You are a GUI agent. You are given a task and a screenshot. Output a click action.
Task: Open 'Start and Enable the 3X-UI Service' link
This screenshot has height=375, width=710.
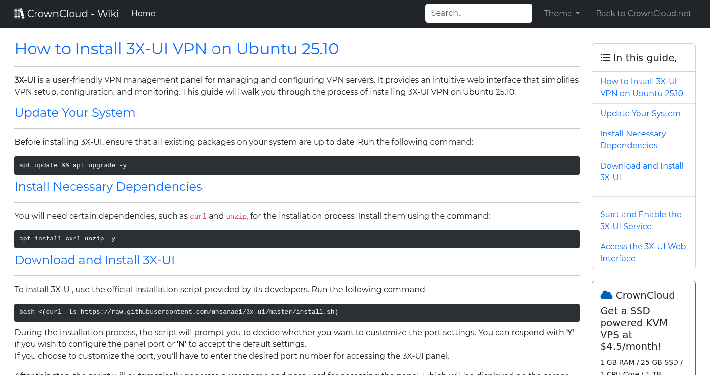(640, 220)
